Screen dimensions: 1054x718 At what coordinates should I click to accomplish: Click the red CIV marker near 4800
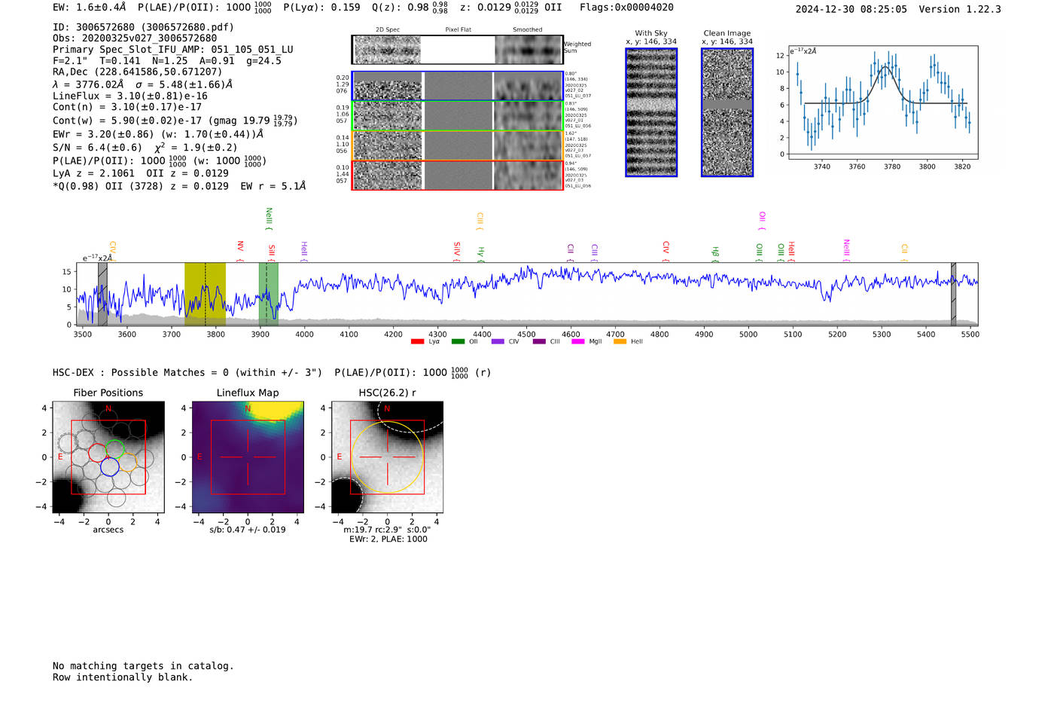point(666,247)
